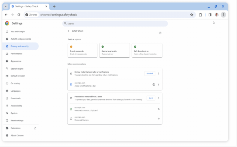The image size is (237, 147).
Task: Open Performance settings
Action: 20,54
